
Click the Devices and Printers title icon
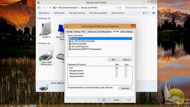(38, 2)
